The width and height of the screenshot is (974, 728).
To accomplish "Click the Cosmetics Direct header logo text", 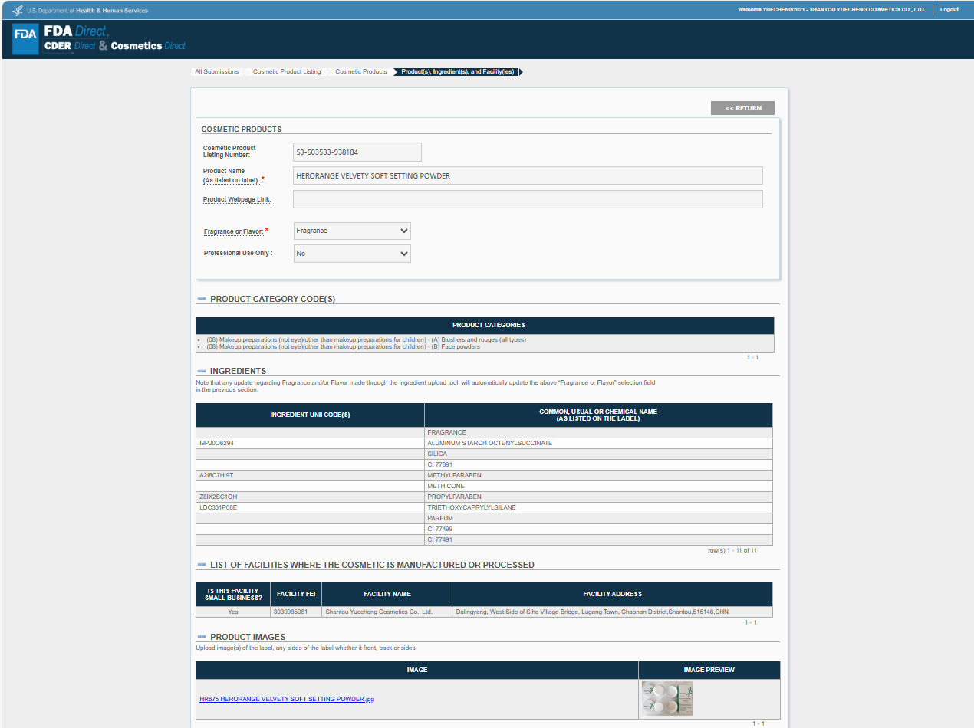I will (x=148, y=46).
